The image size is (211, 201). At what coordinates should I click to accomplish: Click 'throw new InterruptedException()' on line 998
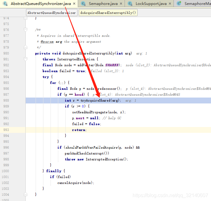pos(96,159)
